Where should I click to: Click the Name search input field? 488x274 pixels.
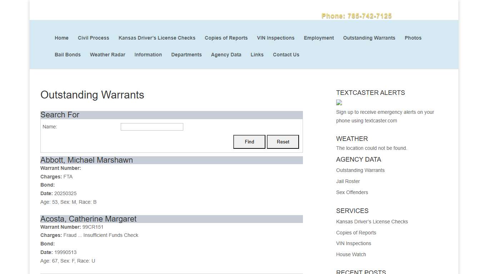pyautogui.click(x=152, y=127)
